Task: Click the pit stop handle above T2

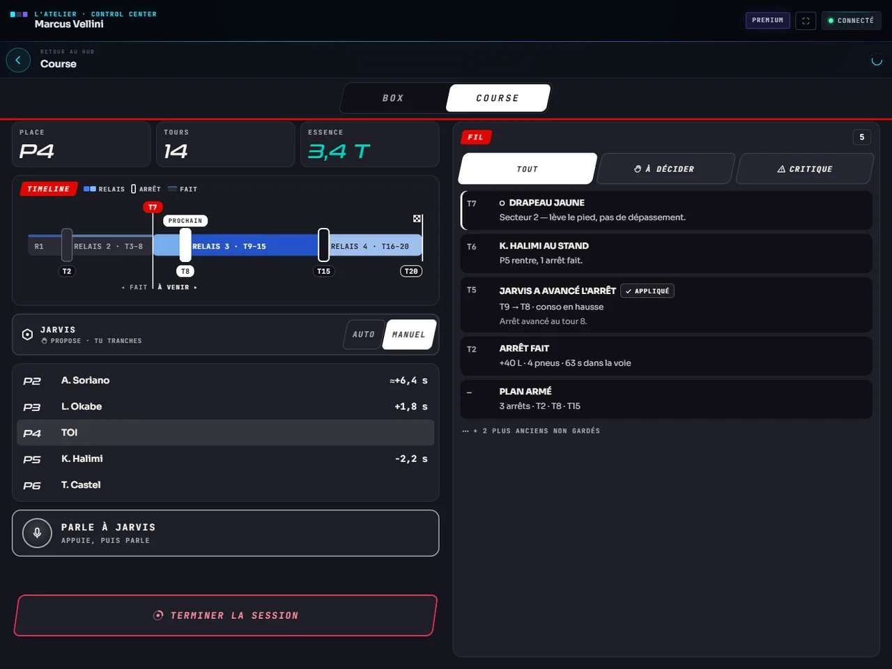Action: 67,245
